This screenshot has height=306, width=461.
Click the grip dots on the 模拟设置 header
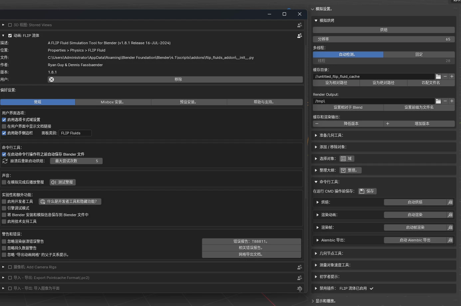[455, 9]
